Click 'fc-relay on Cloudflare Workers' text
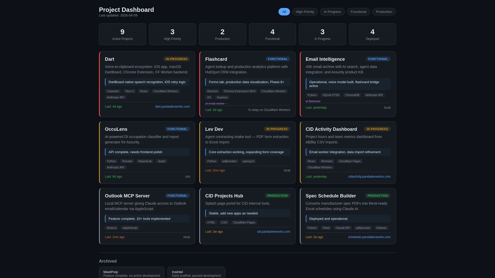This screenshot has height=278, width=495. [x=269, y=110]
